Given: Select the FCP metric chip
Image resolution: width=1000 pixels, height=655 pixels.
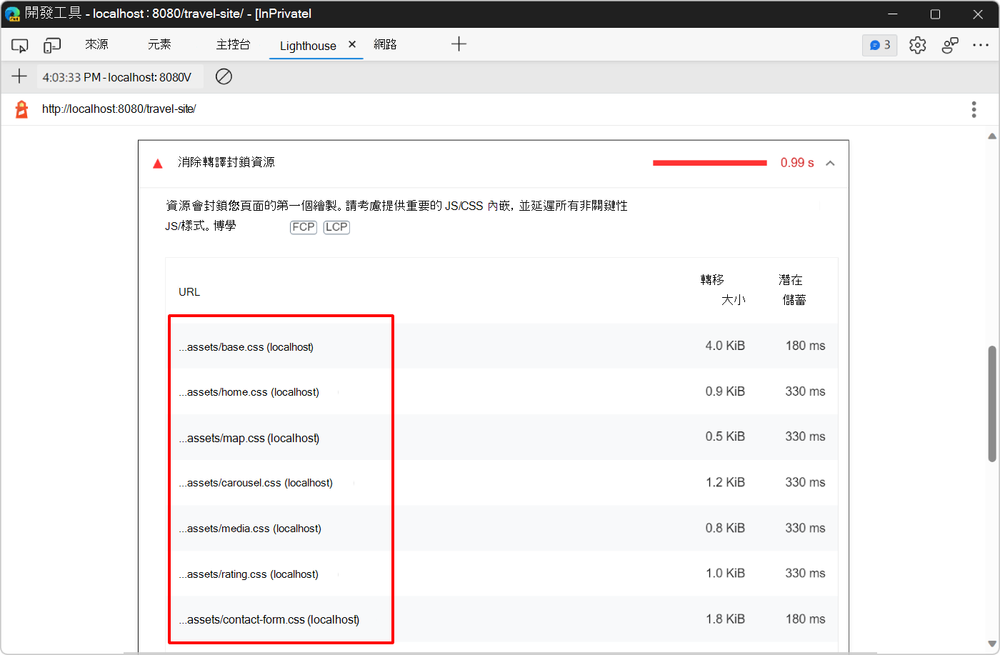Looking at the screenshot, I should [303, 226].
